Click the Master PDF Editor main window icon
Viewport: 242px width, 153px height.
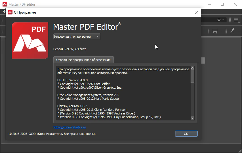tap(5, 5)
